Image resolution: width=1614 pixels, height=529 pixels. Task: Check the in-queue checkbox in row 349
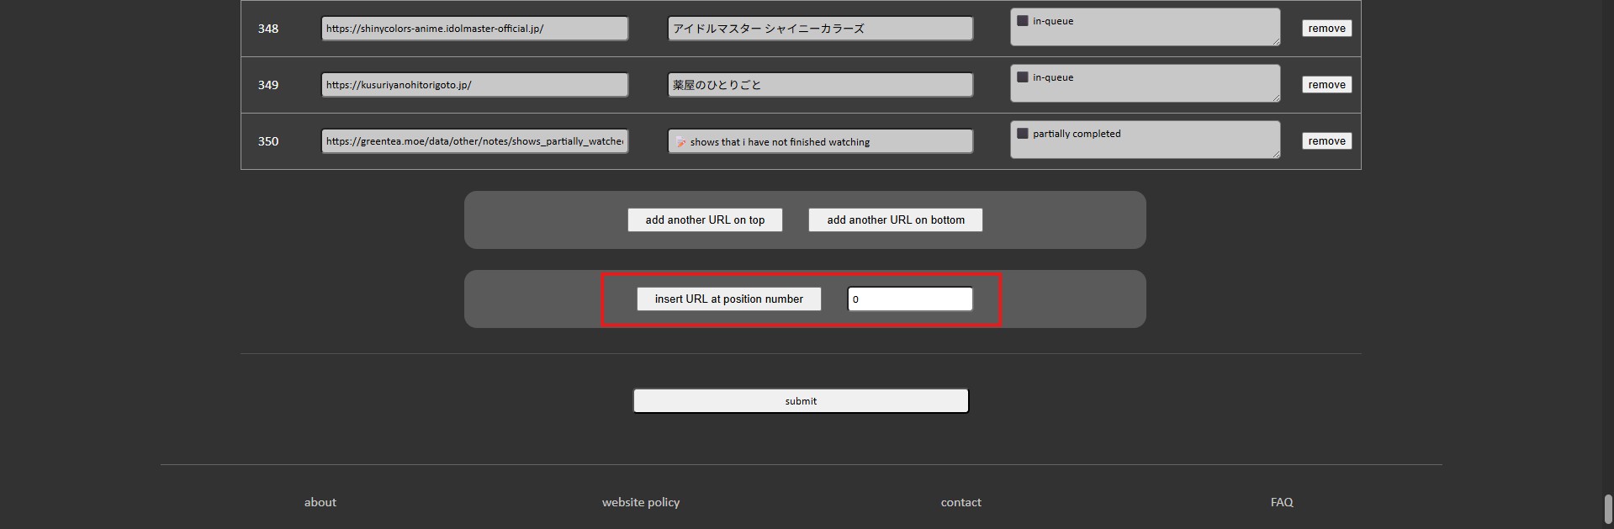point(1022,77)
